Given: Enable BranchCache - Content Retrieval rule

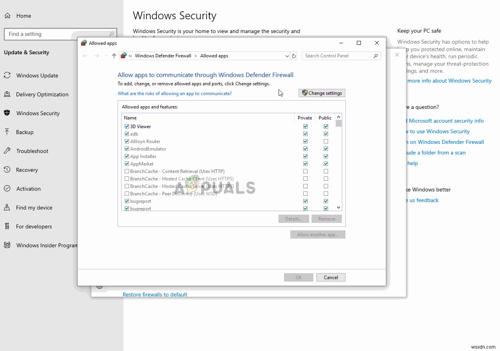Looking at the screenshot, I should click(127, 171).
